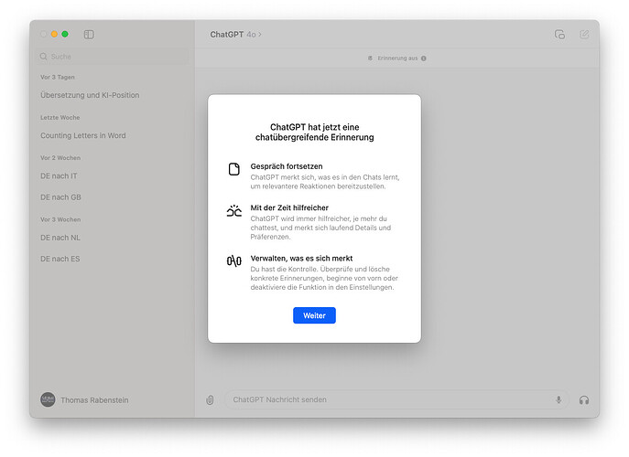Click the Vor 3 Tagen section header
Image resolution: width=629 pixels, height=457 pixels.
click(58, 78)
